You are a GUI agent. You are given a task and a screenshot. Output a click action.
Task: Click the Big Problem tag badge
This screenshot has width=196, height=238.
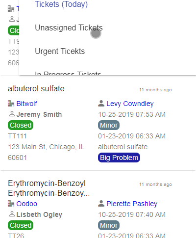(x=119, y=158)
